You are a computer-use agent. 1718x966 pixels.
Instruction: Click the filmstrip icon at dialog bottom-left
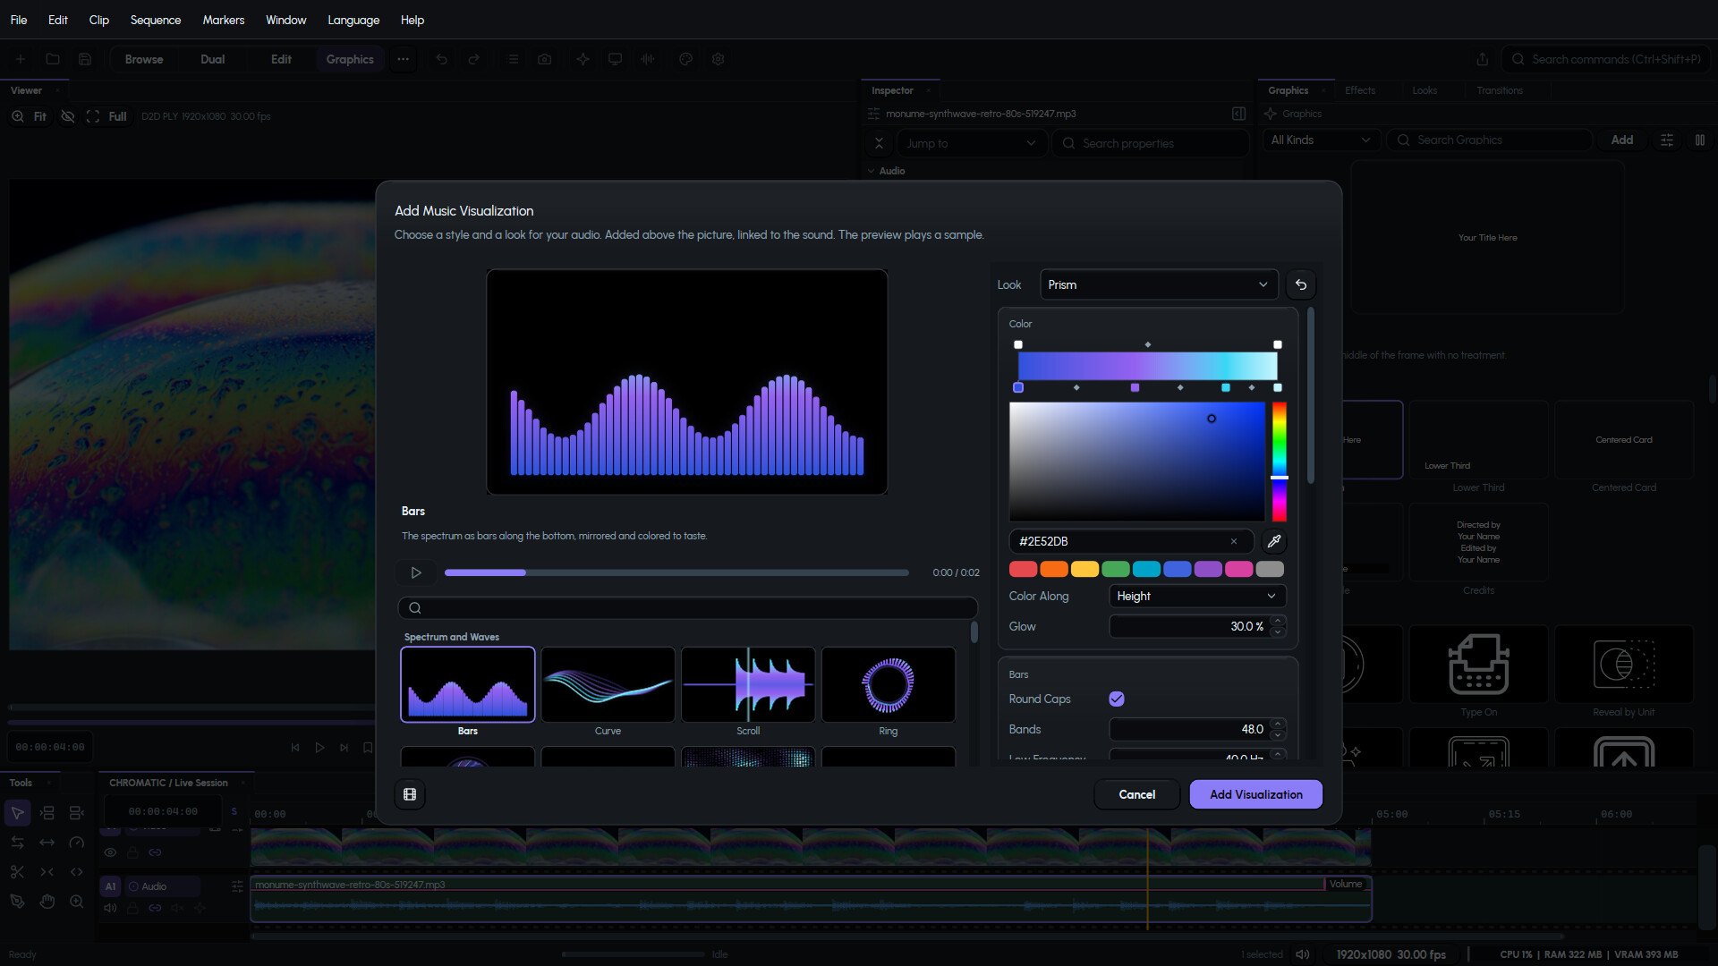coord(410,794)
